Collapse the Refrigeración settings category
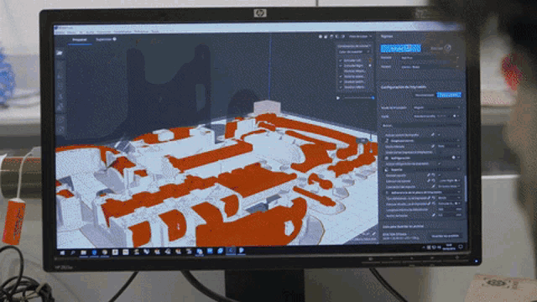537x302 pixels. 421,158
